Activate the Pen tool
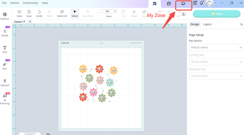Screen dimensions: 244x135 [x=5, y=66]
